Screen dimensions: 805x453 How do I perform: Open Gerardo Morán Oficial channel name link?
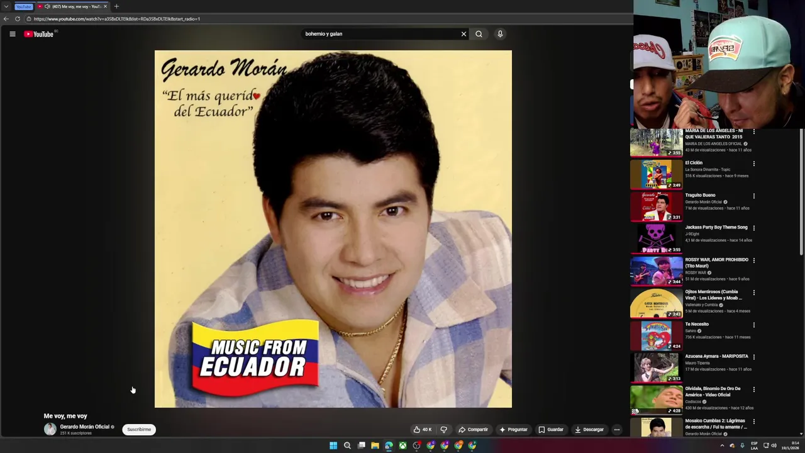[85, 427]
